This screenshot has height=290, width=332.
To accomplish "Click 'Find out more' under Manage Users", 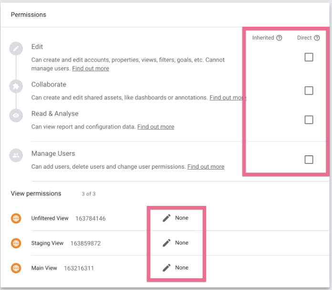I will point(206,167).
